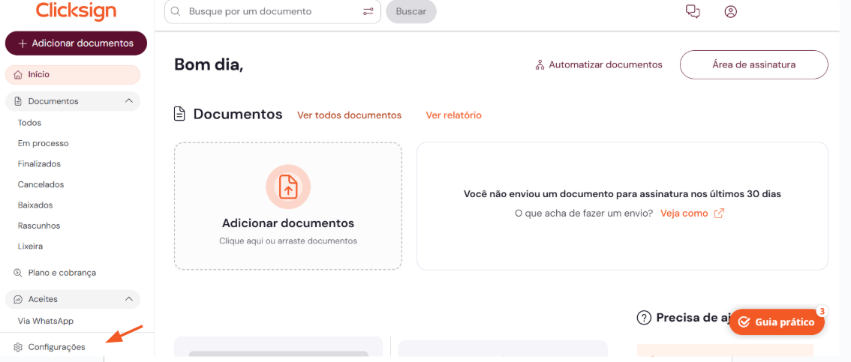Click the search filter sliders icon
Viewport: 851px width, 362px height.
click(368, 11)
